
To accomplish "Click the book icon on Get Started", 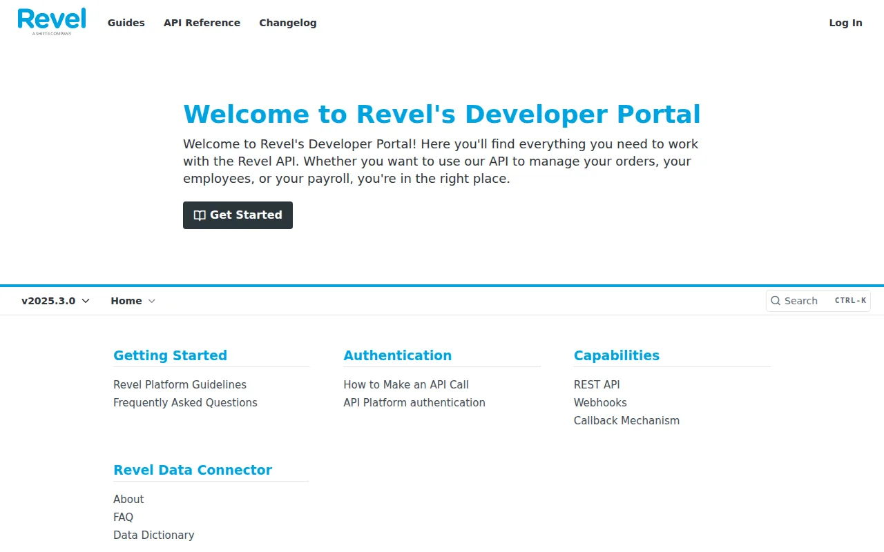I will [199, 215].
